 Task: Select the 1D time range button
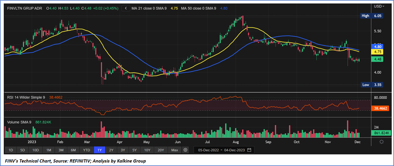(11, 150)
